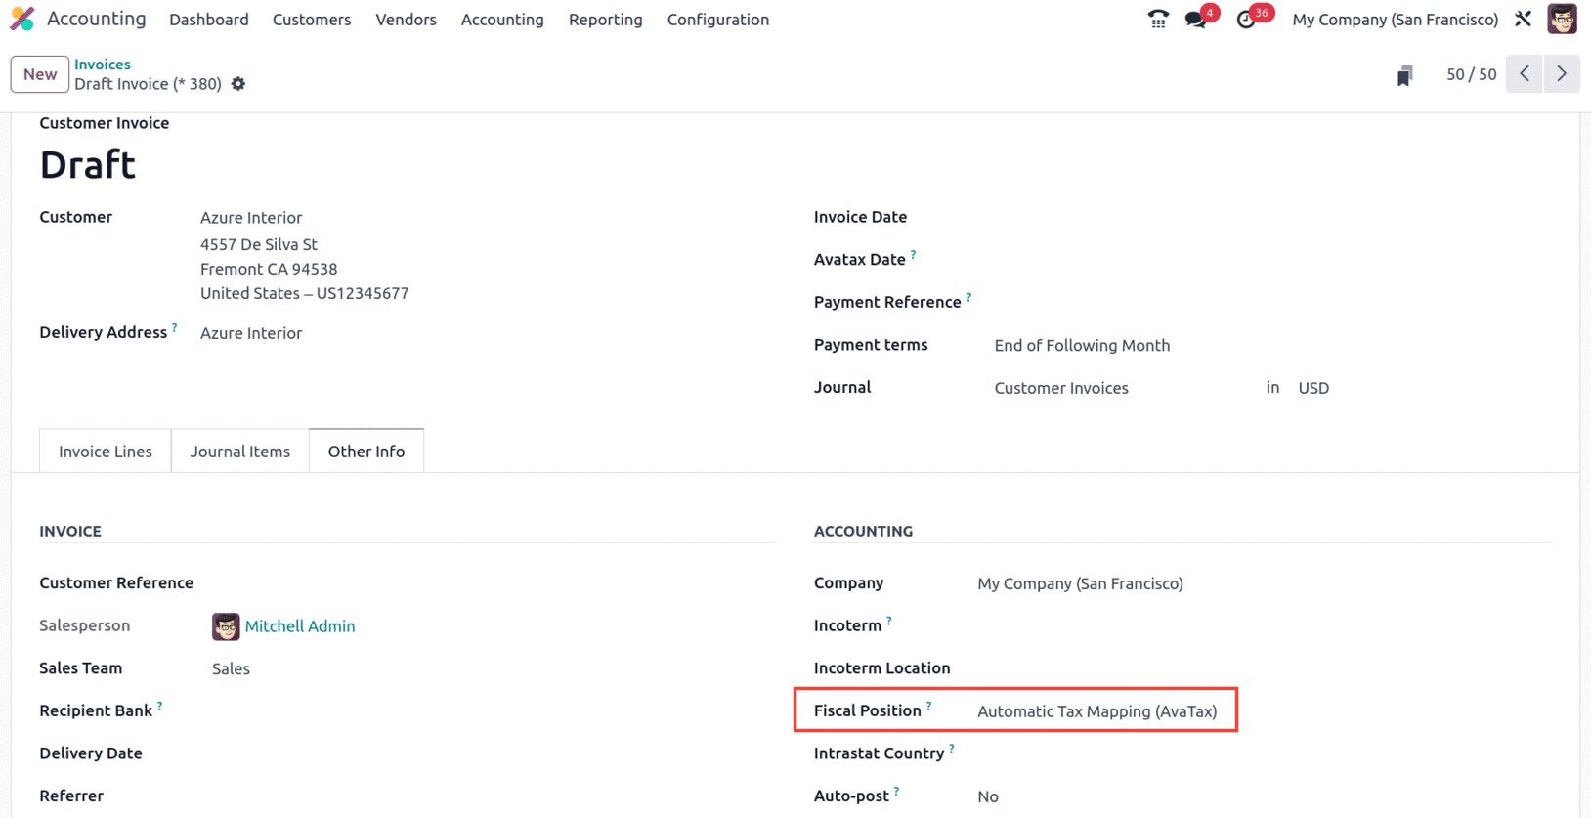
Task: Open the Configuration menu
Action: point(718,20)
